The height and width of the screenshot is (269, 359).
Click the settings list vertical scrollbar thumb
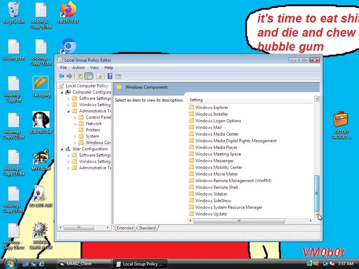pyautogui.click(x=317, y=193)
